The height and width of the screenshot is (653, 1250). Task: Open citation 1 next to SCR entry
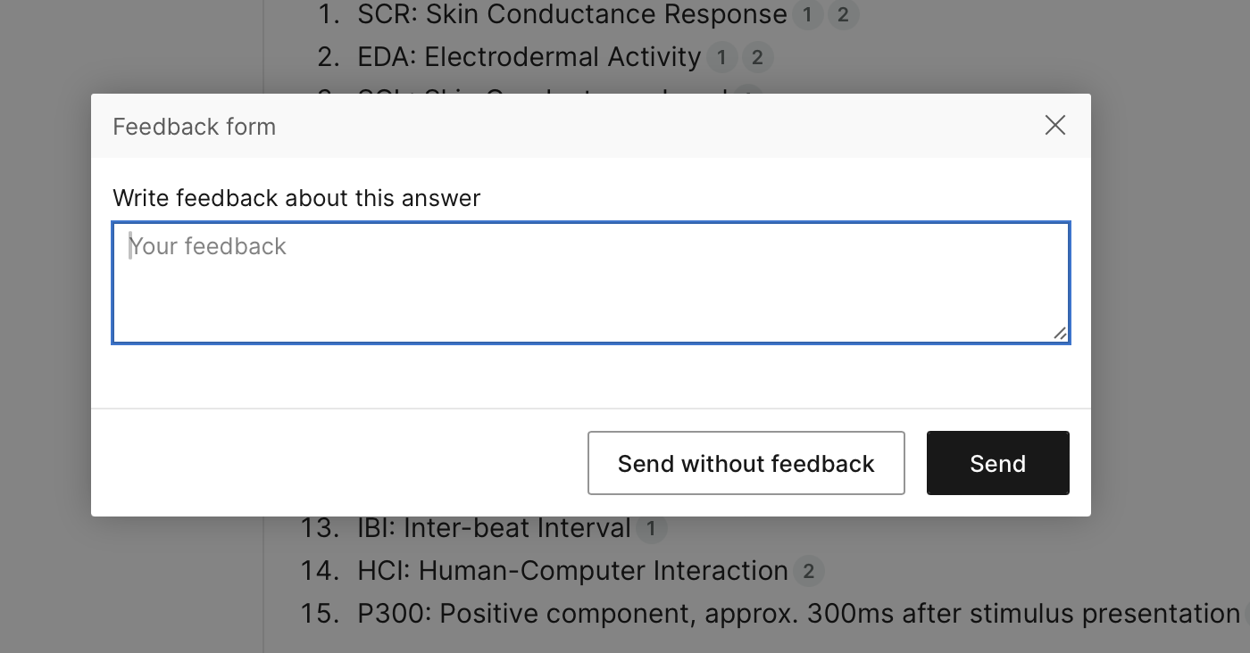click(807, 15)
